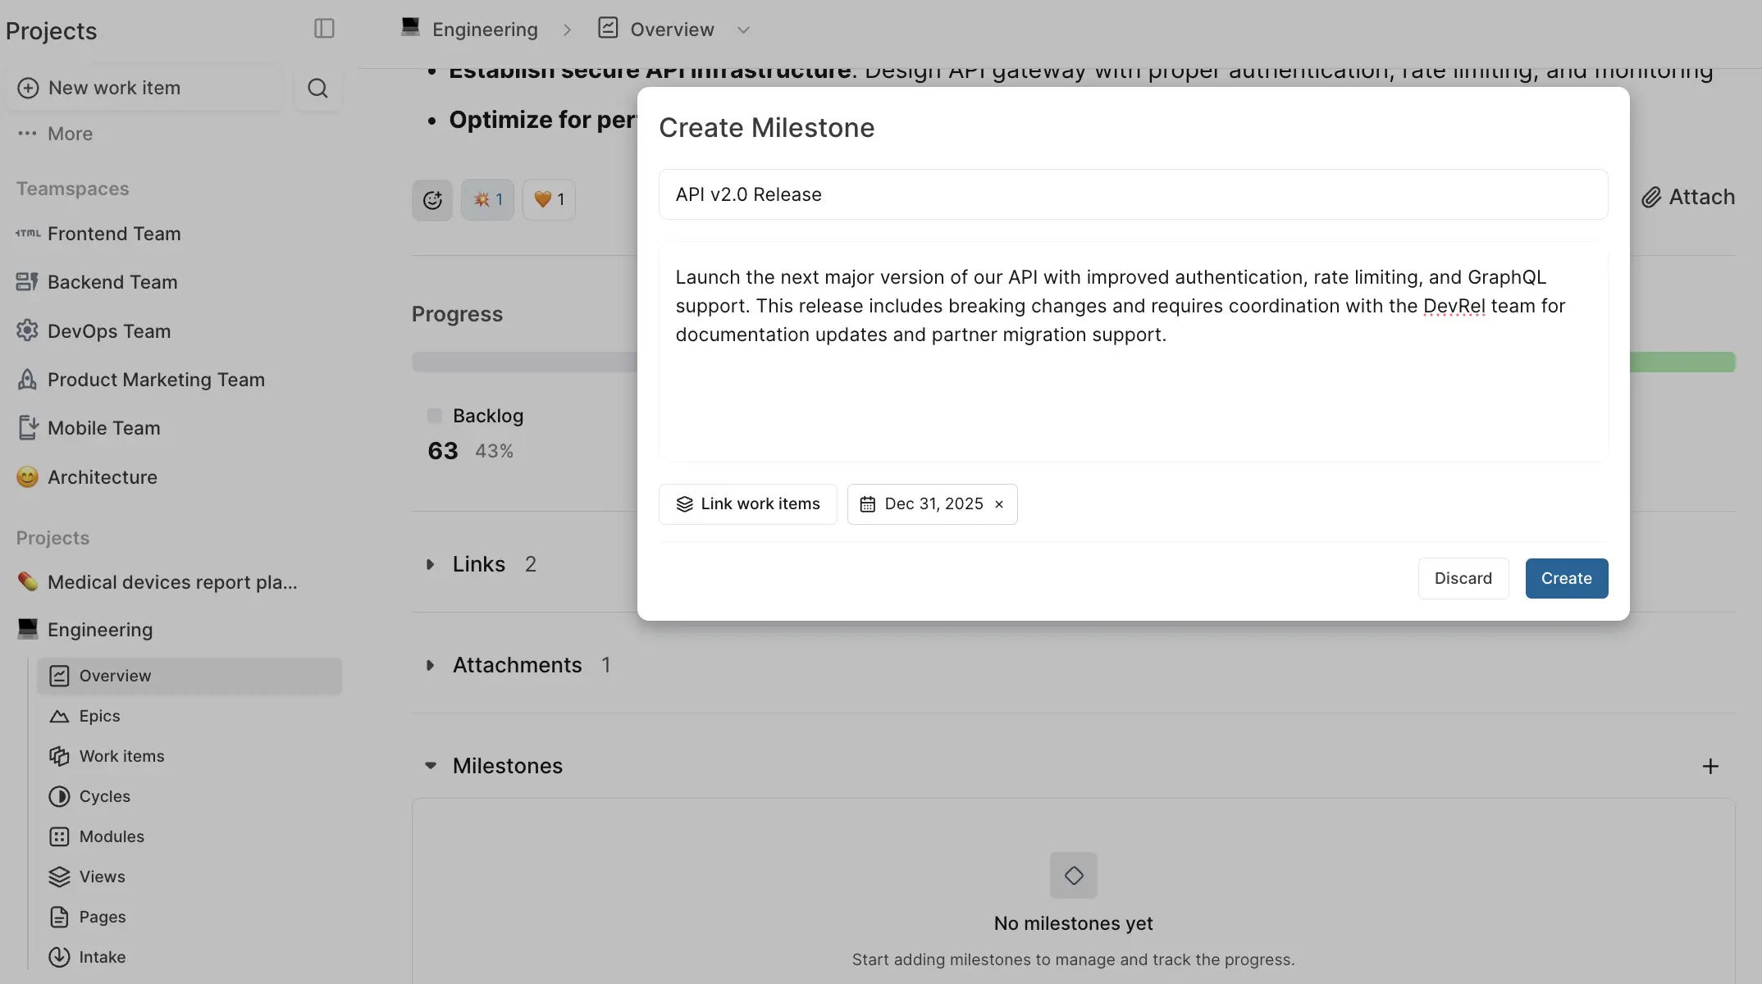Toggle the orange heart reaction

(x=549, y=199)
